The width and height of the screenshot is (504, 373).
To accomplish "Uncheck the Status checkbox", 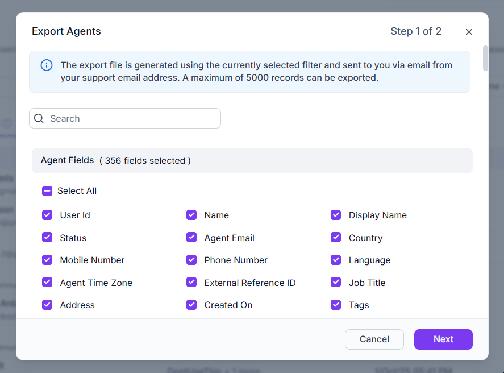I will point(47,238).
